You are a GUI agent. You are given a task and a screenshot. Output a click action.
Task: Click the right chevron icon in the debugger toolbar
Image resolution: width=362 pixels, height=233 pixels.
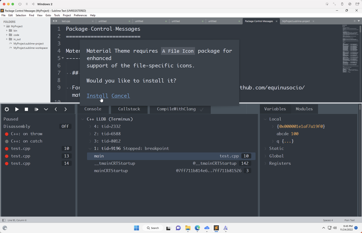(66, 109)
